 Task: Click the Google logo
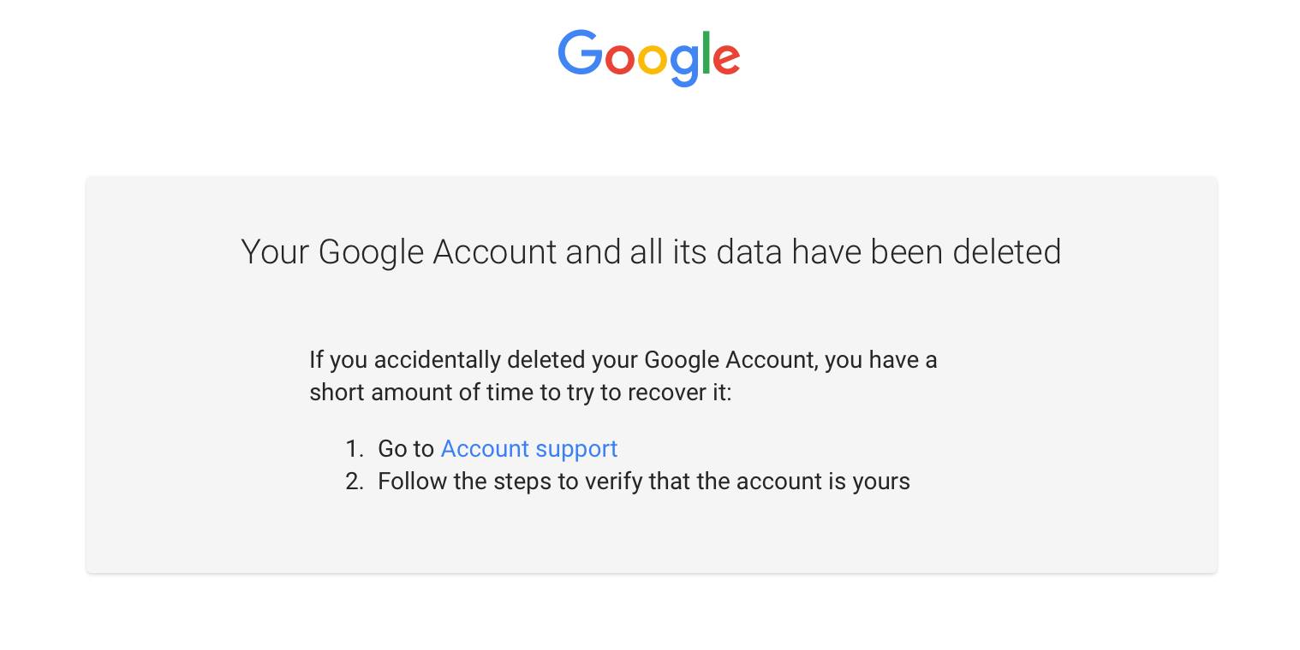pyautogui.click(x=648, y=58)
